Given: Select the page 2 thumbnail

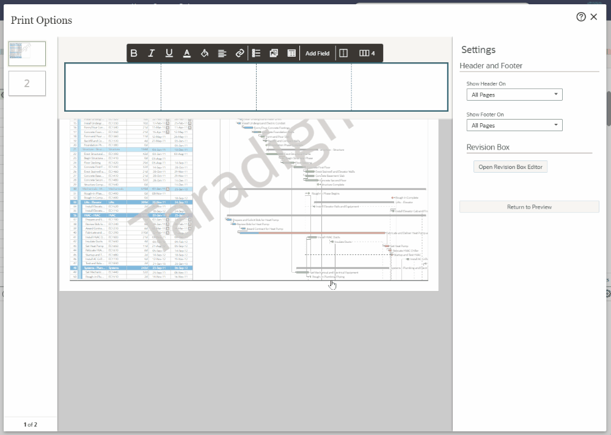Looking at the screenshot, I should tap(27, 83).
